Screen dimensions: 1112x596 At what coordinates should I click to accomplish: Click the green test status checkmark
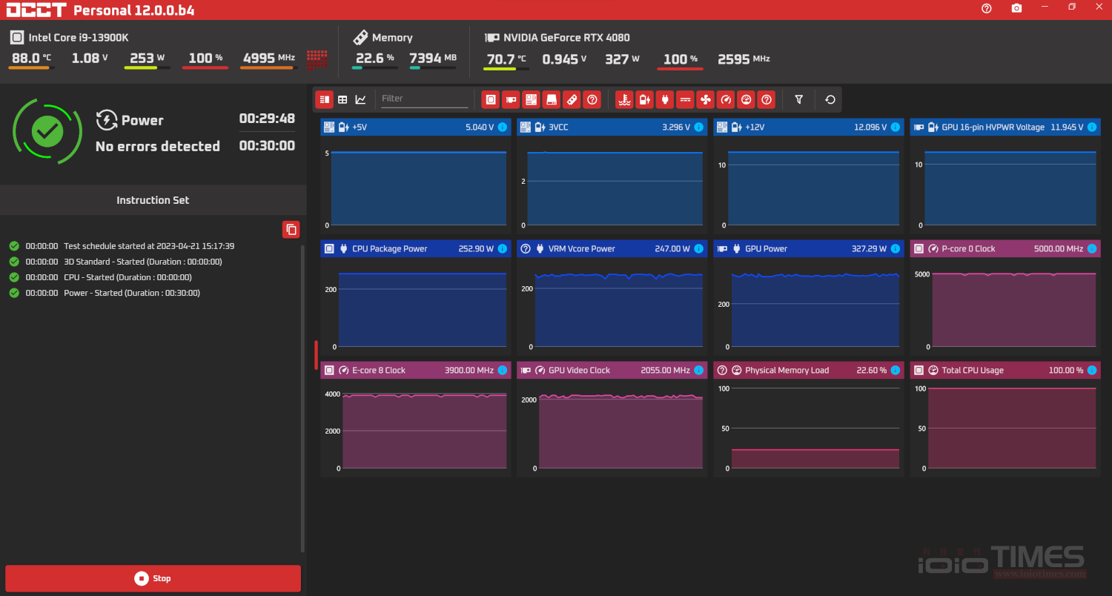pos(47,131)
